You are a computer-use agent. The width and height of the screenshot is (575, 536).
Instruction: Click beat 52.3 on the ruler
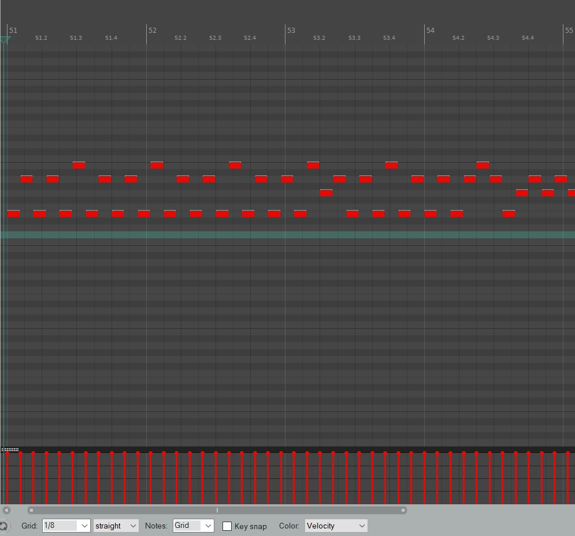[215, 38]
